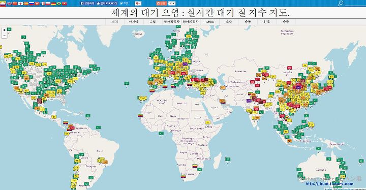Select the Spain flag language
The image size is (366, 190).
click(26, 4)
